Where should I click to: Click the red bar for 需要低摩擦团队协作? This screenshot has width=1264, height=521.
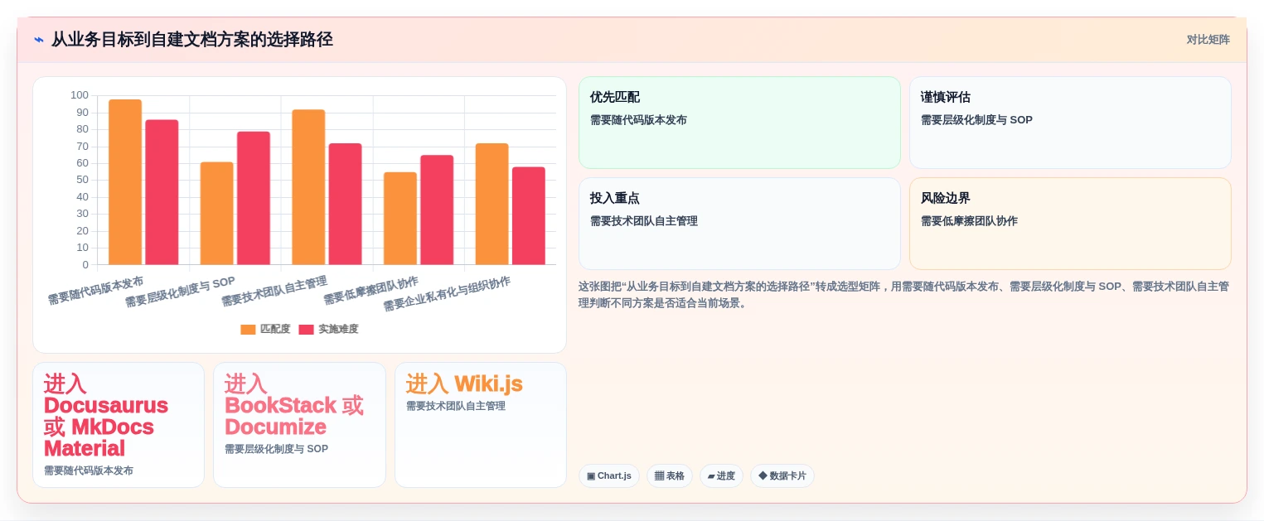click(x=437, y=210)
